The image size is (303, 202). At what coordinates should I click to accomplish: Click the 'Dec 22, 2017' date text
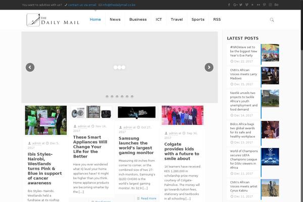[x=243, y=62]
